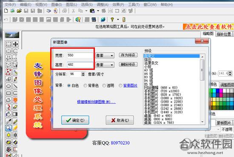This screenshot has height=157, width=234.
Task: Open the width unit 像素 dropdown
Action: point(105,55)
